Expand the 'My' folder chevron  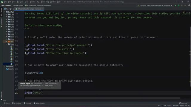7,19
